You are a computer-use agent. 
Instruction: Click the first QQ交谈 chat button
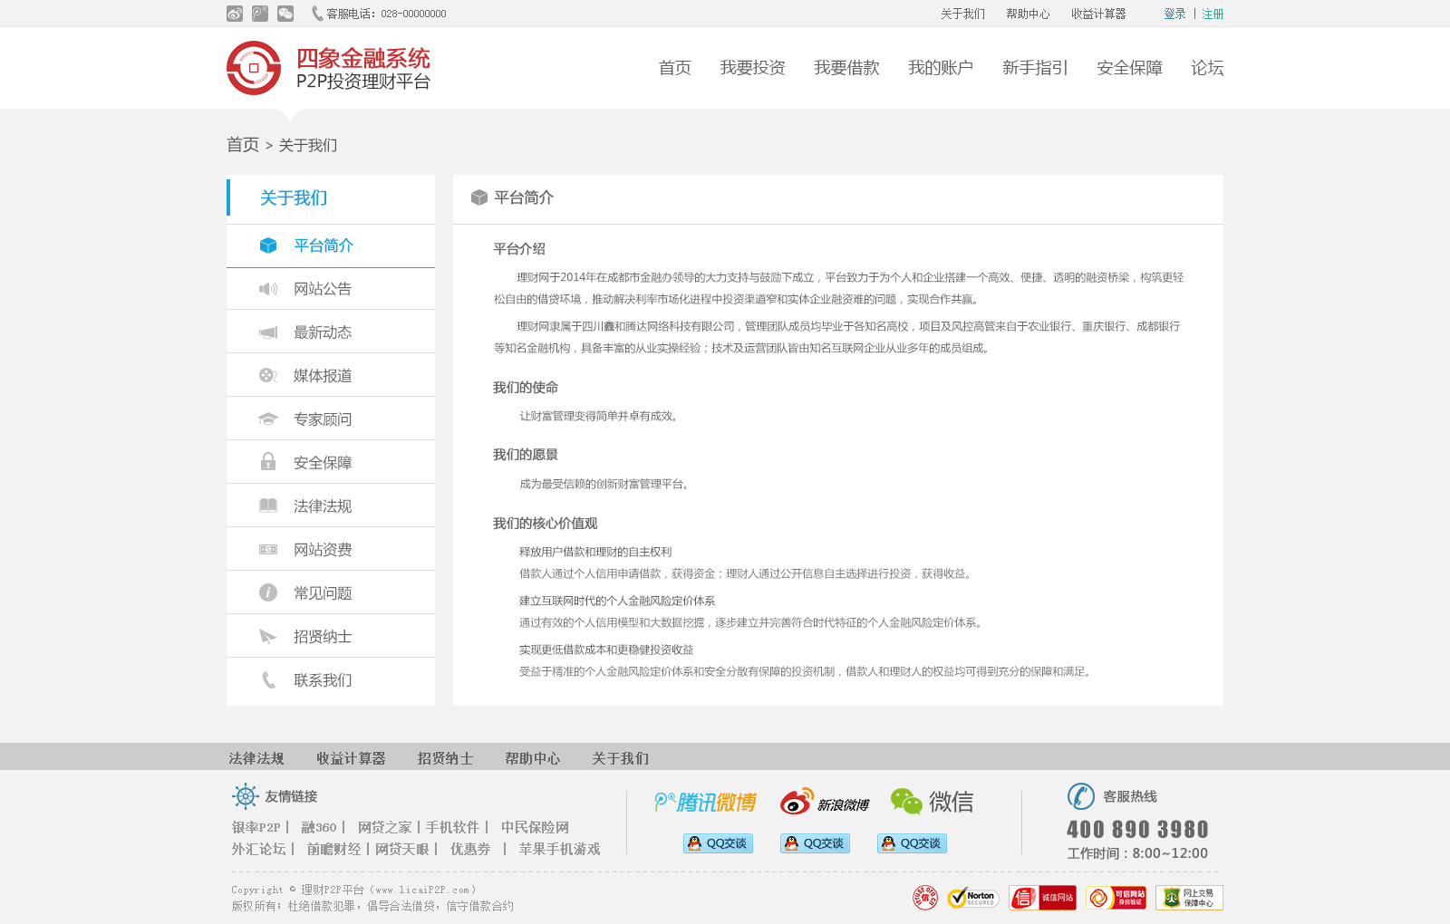click(719, 843)
